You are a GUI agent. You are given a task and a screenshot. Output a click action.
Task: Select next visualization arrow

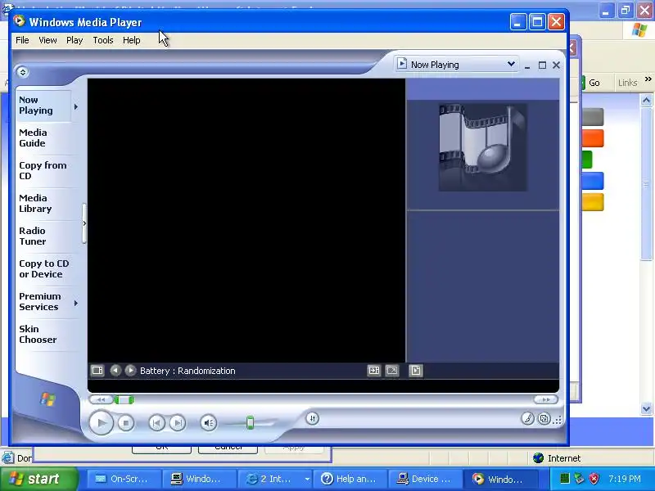(131, 371)
